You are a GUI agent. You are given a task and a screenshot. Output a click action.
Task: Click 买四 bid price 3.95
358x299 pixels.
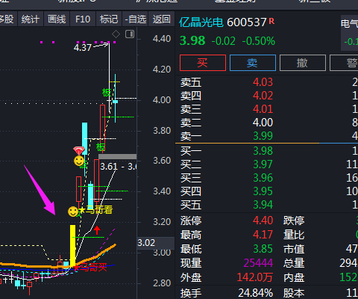click(263, 191)
